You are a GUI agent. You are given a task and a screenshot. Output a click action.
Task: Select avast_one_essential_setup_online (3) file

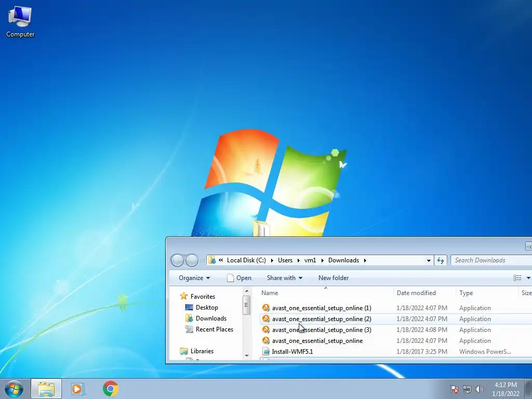(321, 330)
